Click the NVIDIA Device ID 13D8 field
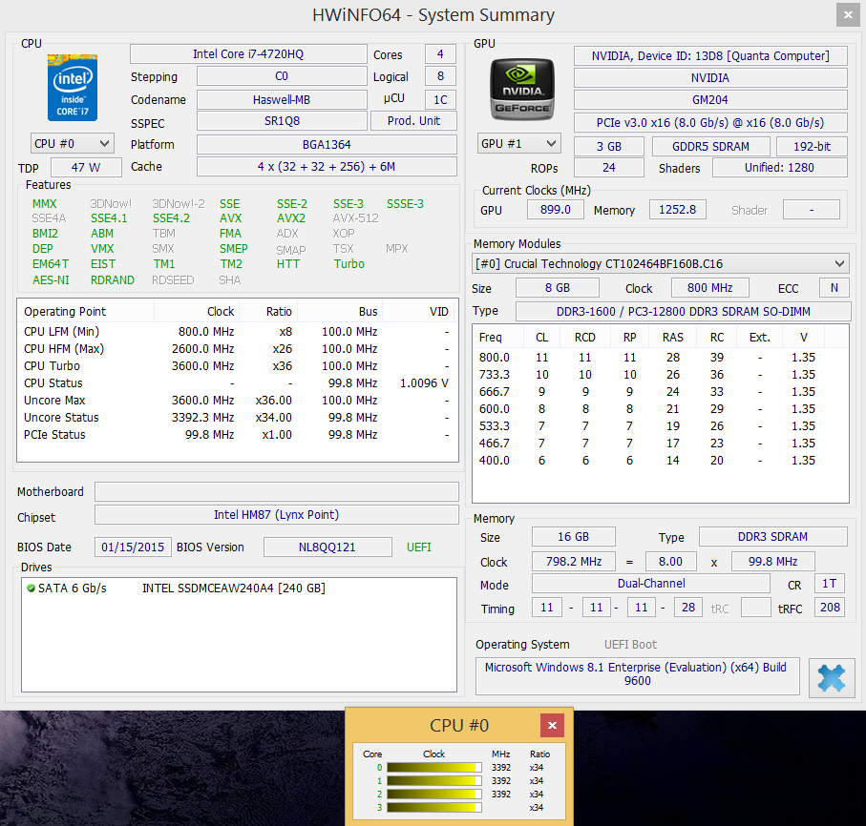This screenshot has height=826, width=866. [x=710, y=55]
